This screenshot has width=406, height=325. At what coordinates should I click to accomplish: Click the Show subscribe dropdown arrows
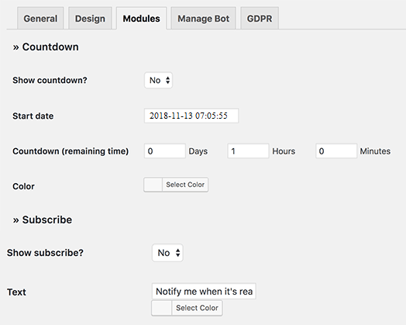pos(178,253)
